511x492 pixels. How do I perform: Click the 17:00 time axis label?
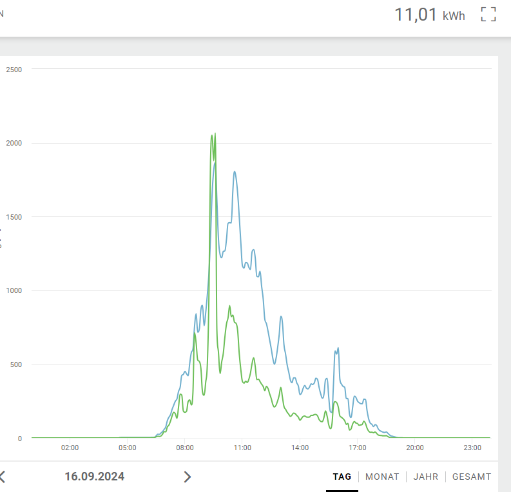click(357, 448)
